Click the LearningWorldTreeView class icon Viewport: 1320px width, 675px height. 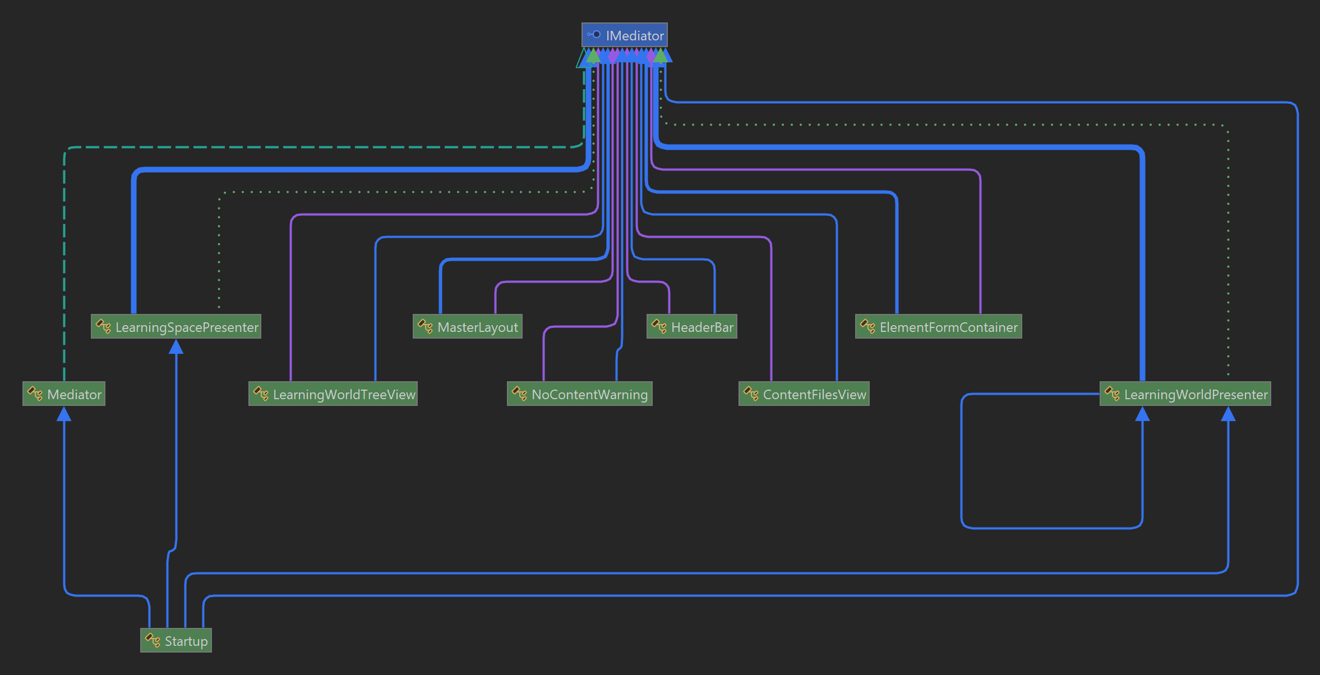click(261, 394)
